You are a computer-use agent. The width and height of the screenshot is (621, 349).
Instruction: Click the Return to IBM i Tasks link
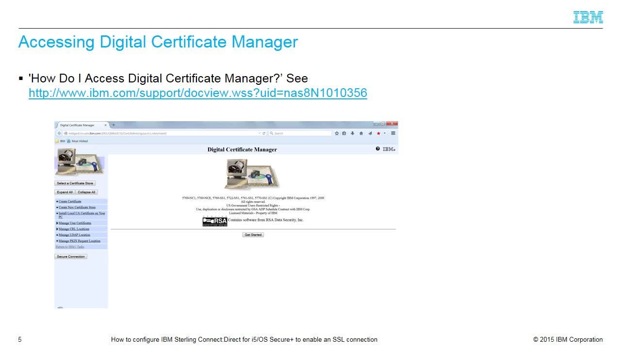click(x=70, y=247)
